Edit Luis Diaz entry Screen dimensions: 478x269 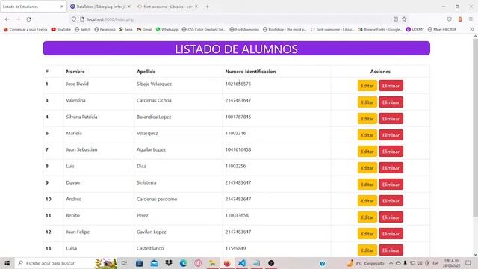(x=367, y=168)
